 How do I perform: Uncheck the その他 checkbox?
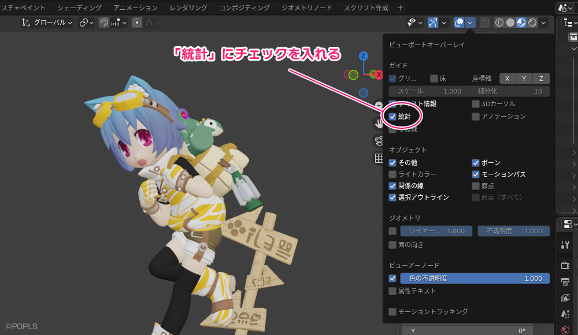[392, 162]
